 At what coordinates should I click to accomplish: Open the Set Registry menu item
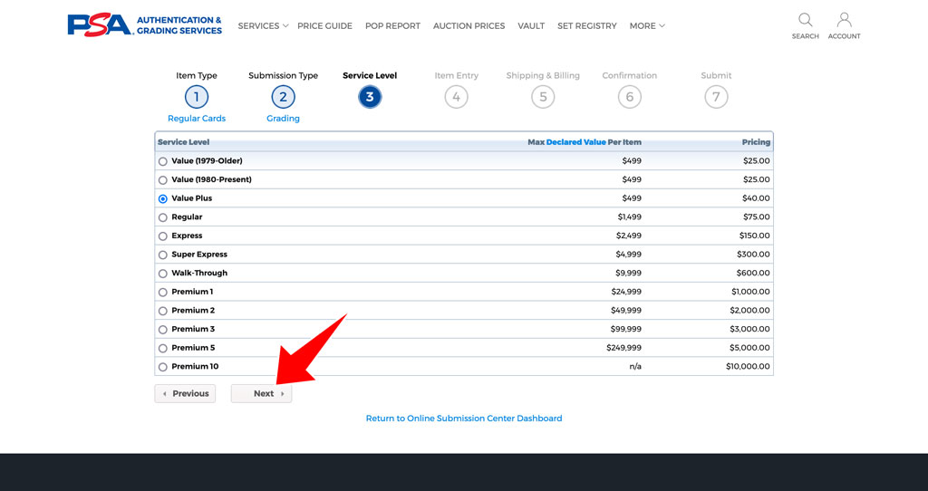tap(586, 26)
